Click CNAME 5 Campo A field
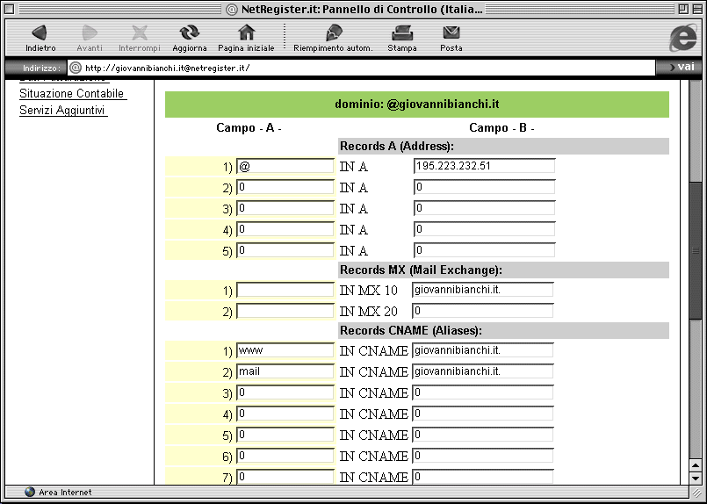This screenshot has width=707, height=504. click(x=285, y=436)
